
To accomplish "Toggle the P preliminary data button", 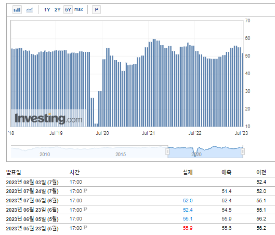I will coord(97,10).
